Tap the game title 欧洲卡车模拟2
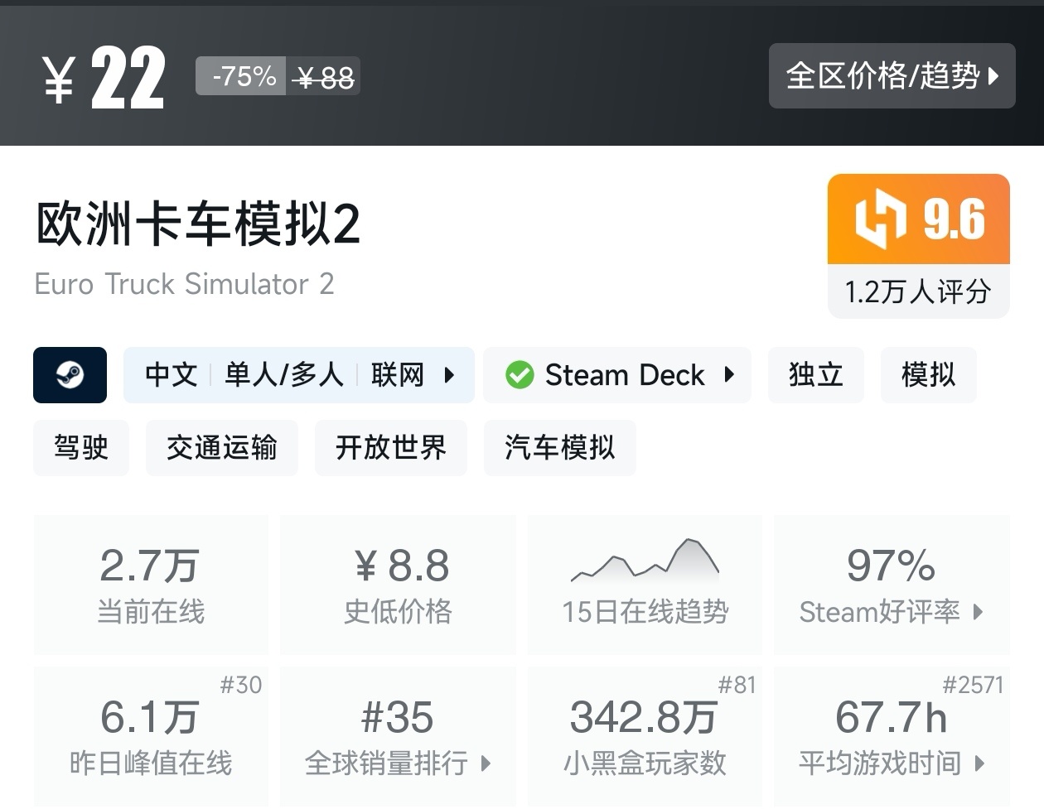 (x=199, y=224)
